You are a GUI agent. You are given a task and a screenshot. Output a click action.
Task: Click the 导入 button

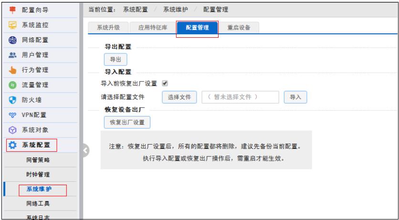pos(295,97)
